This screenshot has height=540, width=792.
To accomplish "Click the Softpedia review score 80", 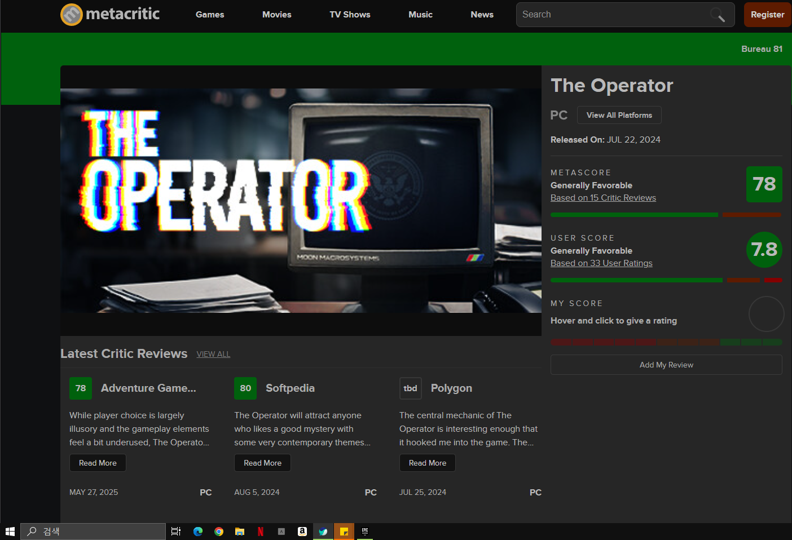I will click(245, 388).
